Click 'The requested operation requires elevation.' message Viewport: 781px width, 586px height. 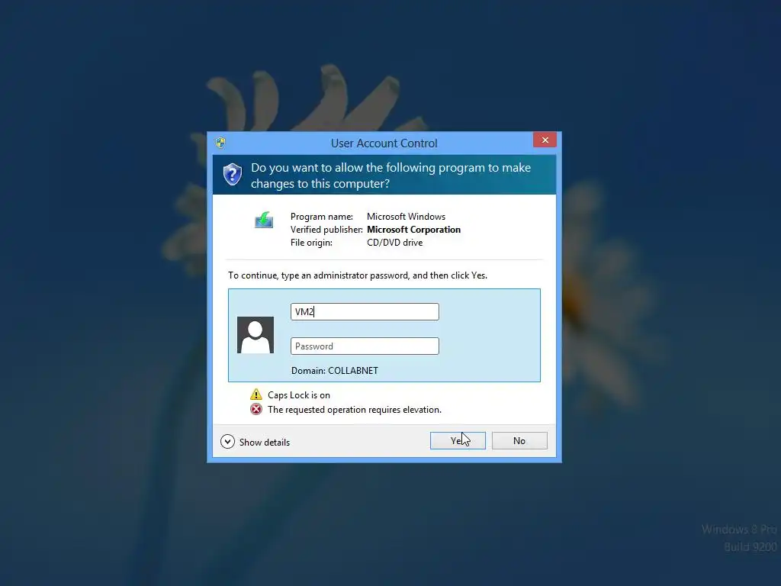355,410
